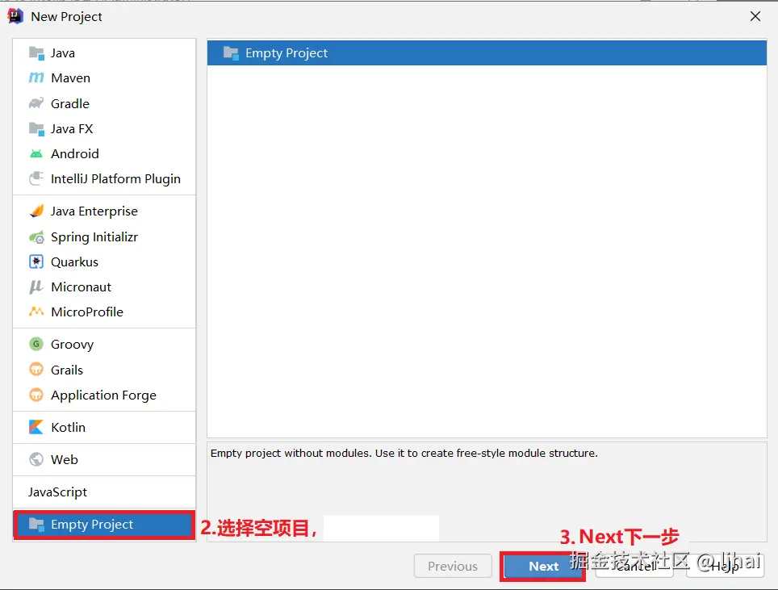The width and height of the screenshot is (778, 590).
Task: Click the folder icon in the highlighted right-pane Empty Project row
Action: click(x=231, y=52)
